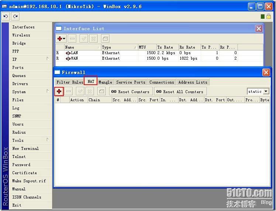The height and width of the screenshot is (211, 276).
Task: Open ISDN Channels from the sidebar
Action: (x=31, y=197)
